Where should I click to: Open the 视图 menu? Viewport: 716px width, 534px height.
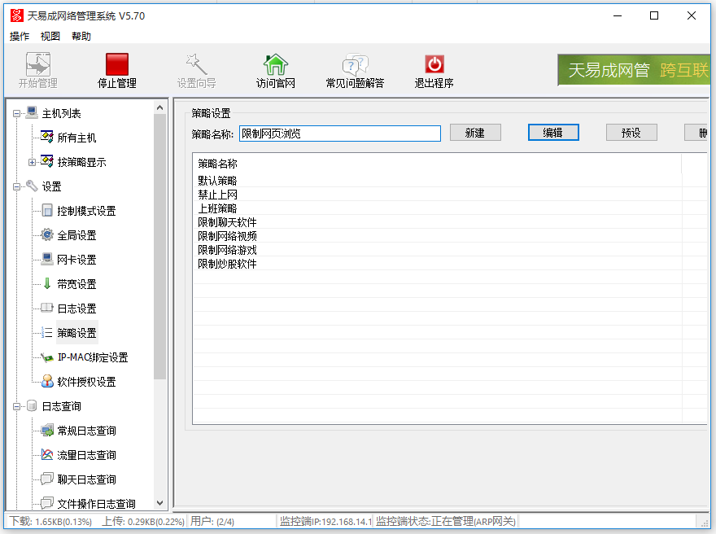[x=50, y=36]
